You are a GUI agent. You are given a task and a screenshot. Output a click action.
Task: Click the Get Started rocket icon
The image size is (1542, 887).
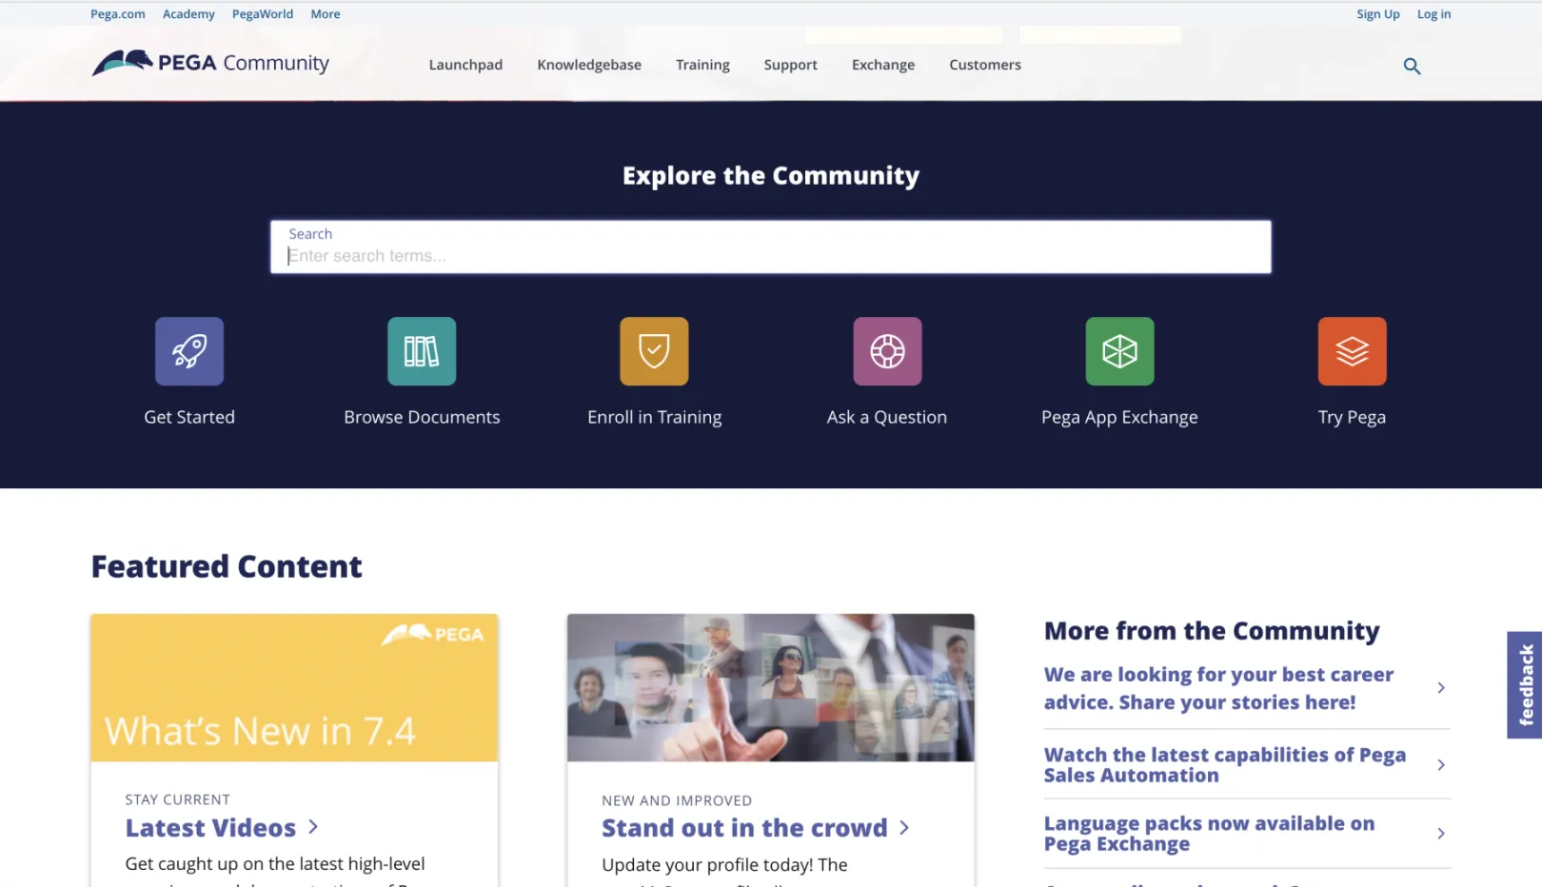(x=189, y=351)
